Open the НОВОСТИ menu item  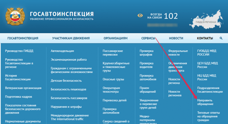[x=176, y=38]
